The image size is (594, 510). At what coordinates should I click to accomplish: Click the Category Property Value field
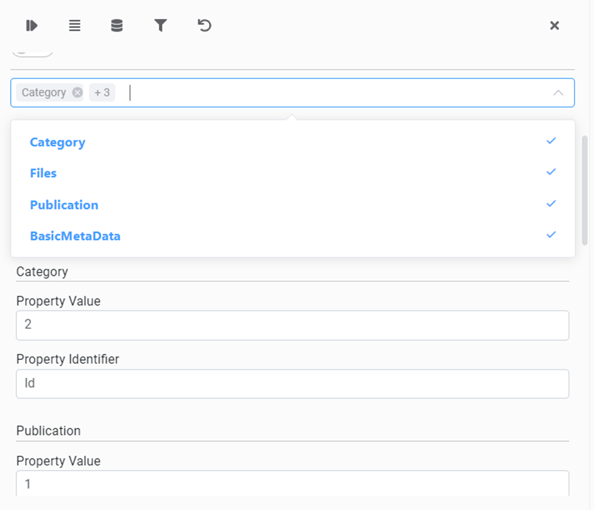click(292, 325)
